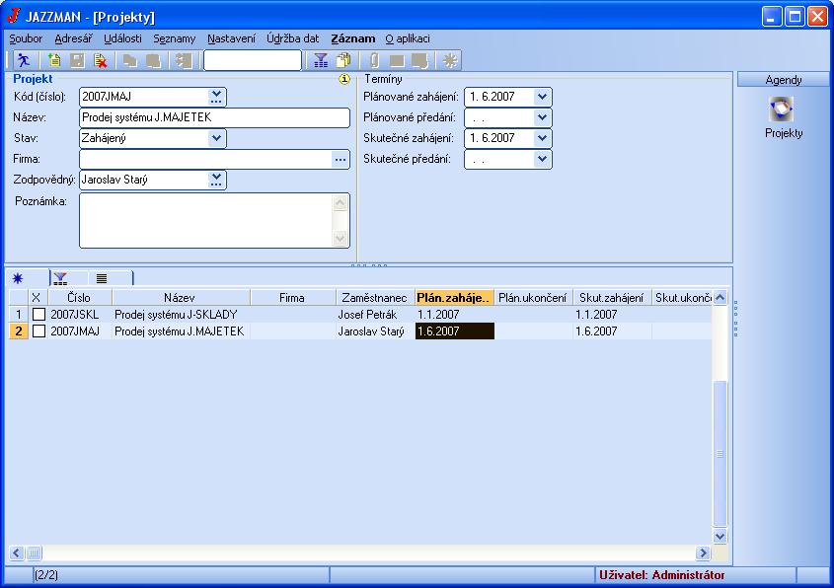
Task: Open the funnel filter icon in toolbar
Action: (321, 60)
